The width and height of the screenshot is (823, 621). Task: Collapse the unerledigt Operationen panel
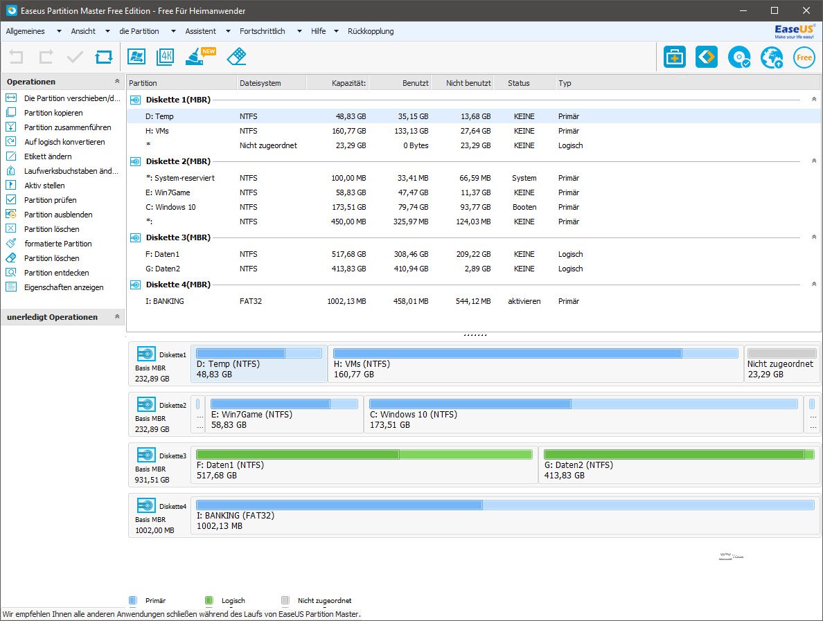[x=117, y=317]
